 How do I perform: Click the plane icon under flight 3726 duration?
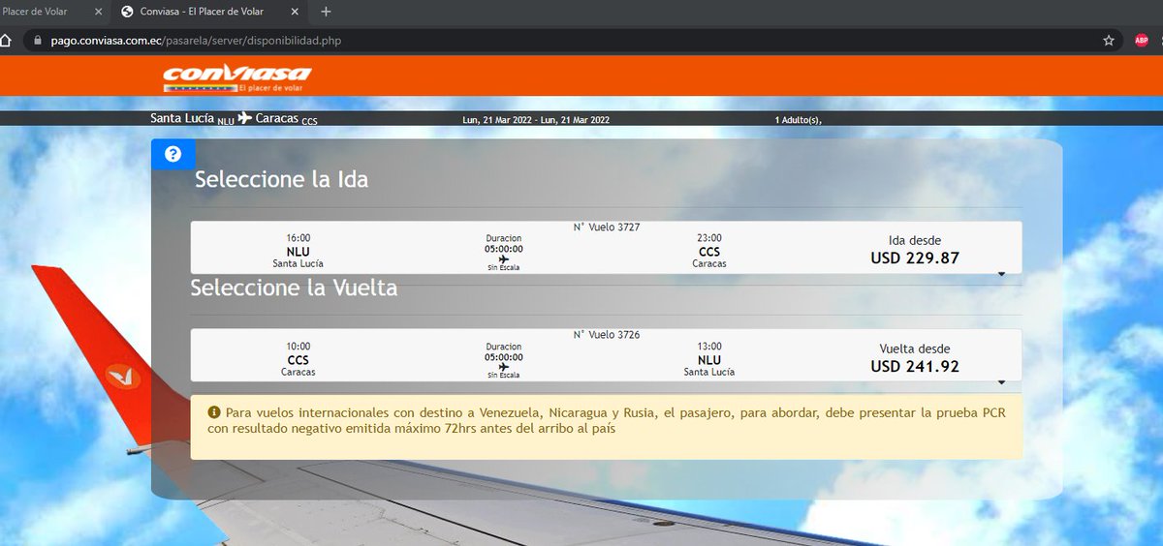503,367
